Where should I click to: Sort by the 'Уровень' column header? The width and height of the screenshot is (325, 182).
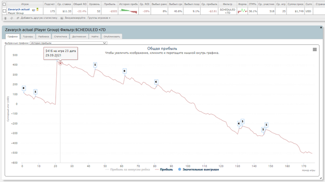pyautogui.click(x=94, y=4)
